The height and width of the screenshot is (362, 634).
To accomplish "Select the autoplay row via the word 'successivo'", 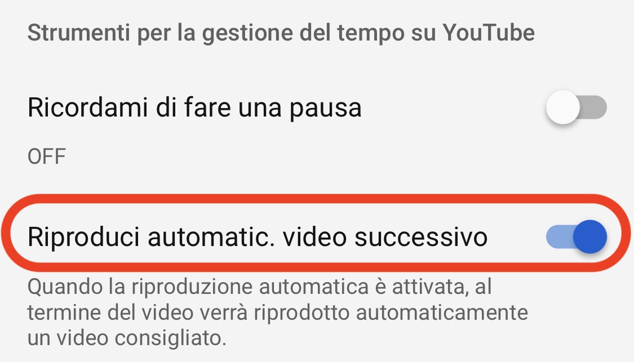I will click(x=421, y=238).
